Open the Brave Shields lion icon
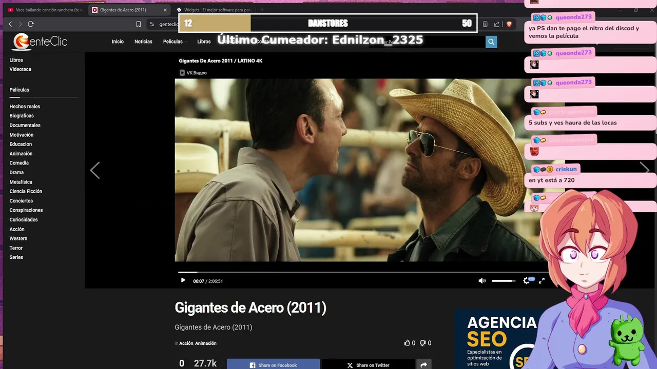The image size is (657, 369). 509,24
